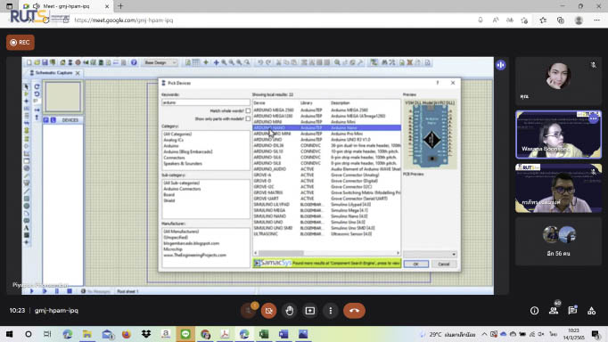
Task: Click the results list horizontal scrollbar
Action: click(x=326, y=253)
